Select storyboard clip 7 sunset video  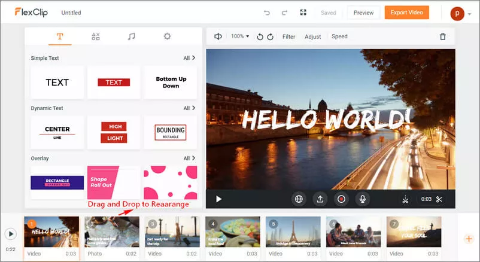pyautogui.click(x=414, y=231)
